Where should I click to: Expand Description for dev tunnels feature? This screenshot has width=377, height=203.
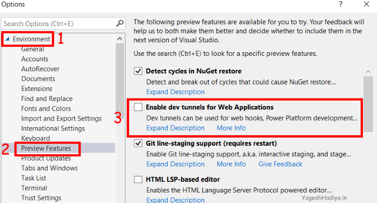175,128
